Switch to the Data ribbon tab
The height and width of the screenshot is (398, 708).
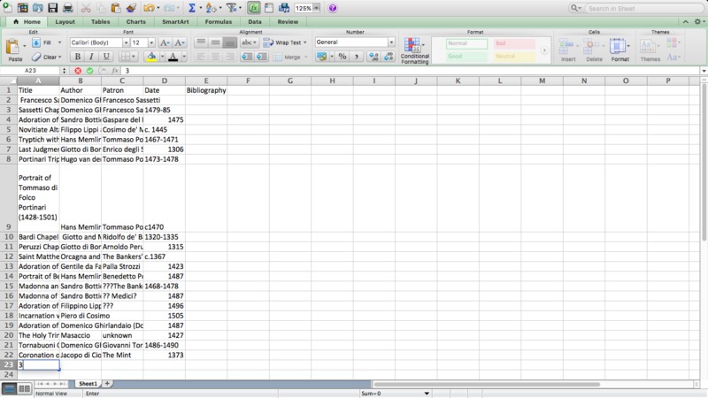tap(255, 21)
